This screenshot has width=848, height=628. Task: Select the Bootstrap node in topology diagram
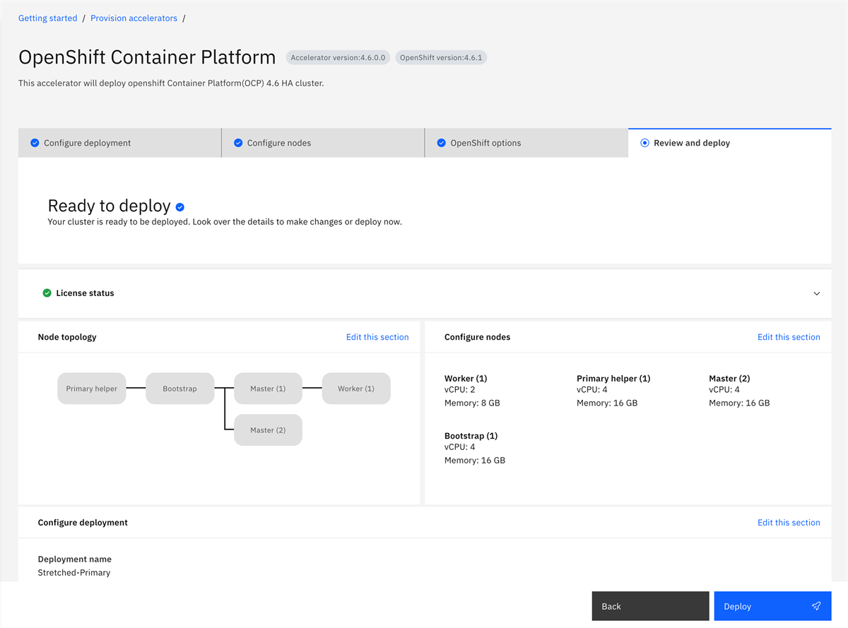[x=180, y=389]
